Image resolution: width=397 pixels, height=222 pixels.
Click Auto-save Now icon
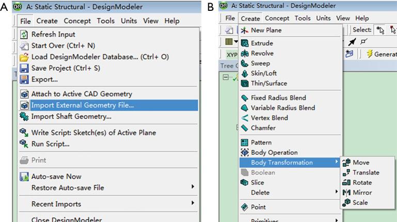(x=24, y=177)
